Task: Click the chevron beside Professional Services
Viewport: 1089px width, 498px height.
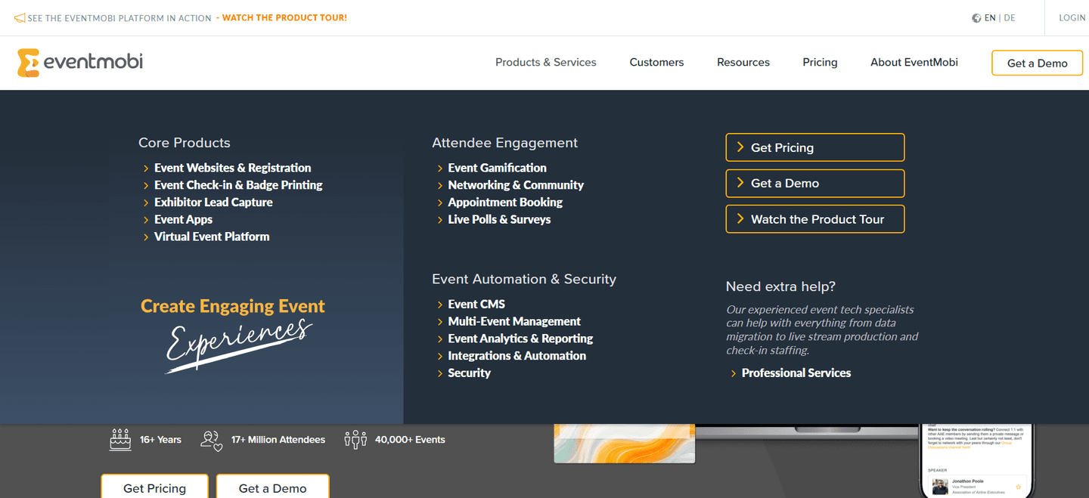Action: point(734,373)
